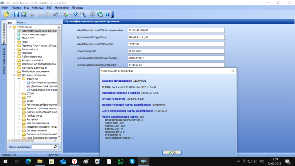Viewport: 295px width, 166px height.
Task: Close the Информация о прошивке dialog
Action: coord(232,71)
